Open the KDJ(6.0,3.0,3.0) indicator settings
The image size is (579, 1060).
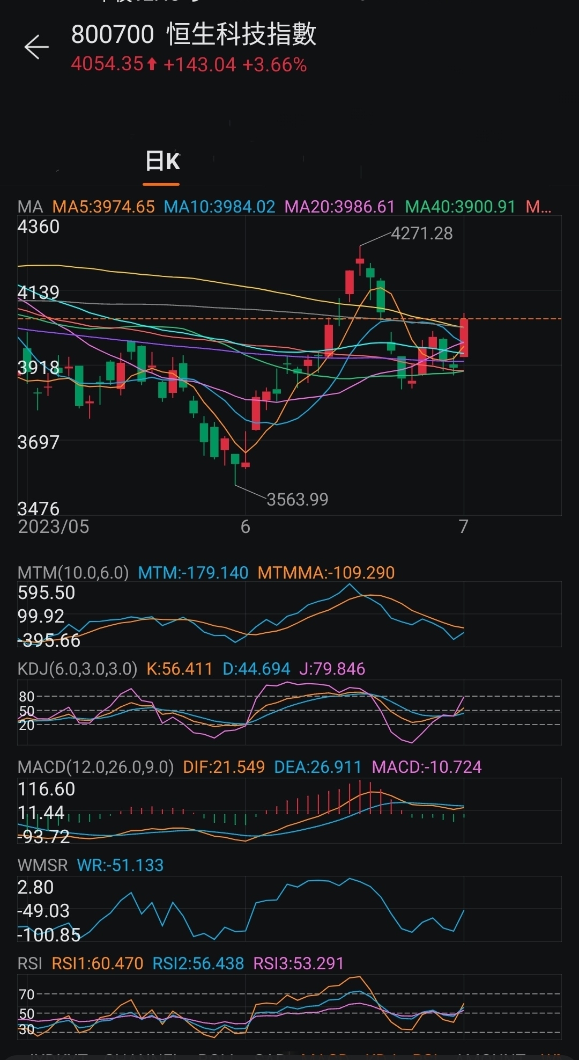point(77,669)
